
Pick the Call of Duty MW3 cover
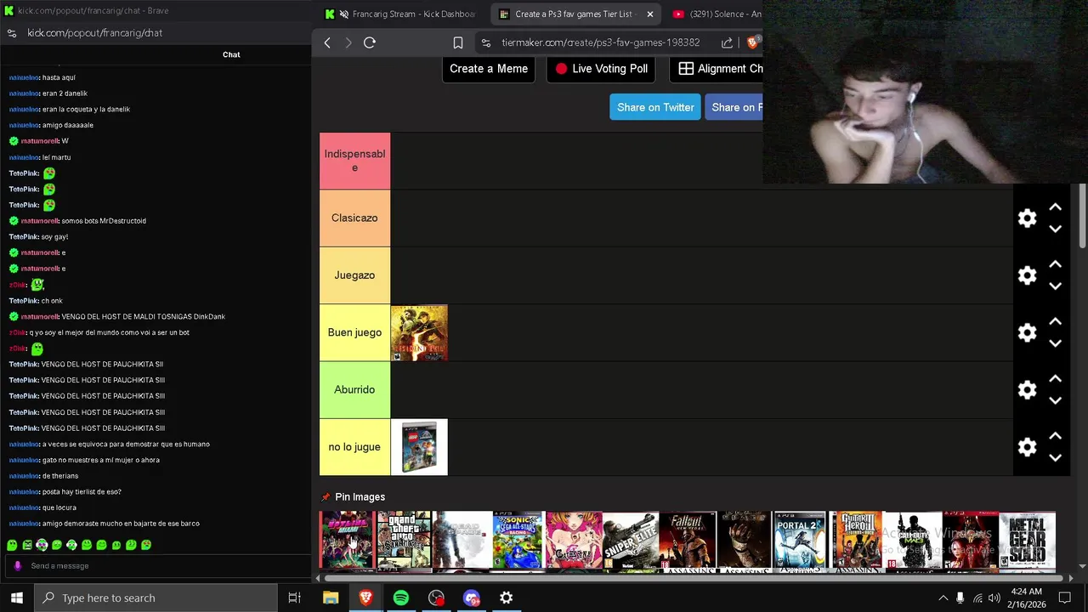click(914, 540)
